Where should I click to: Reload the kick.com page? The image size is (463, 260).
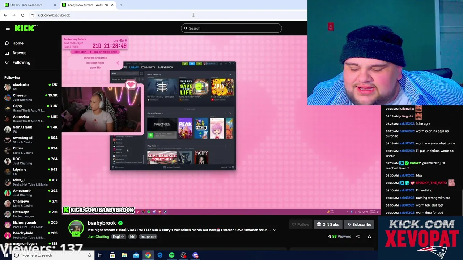[22, 15]
